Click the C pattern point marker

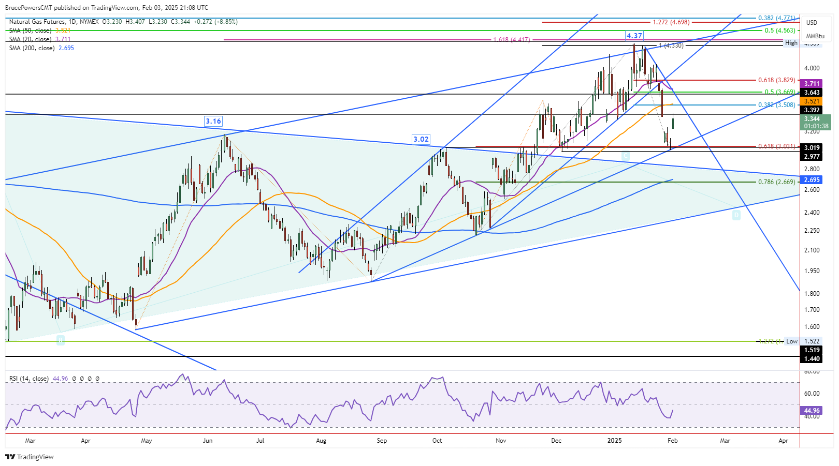tap(626, 155)
